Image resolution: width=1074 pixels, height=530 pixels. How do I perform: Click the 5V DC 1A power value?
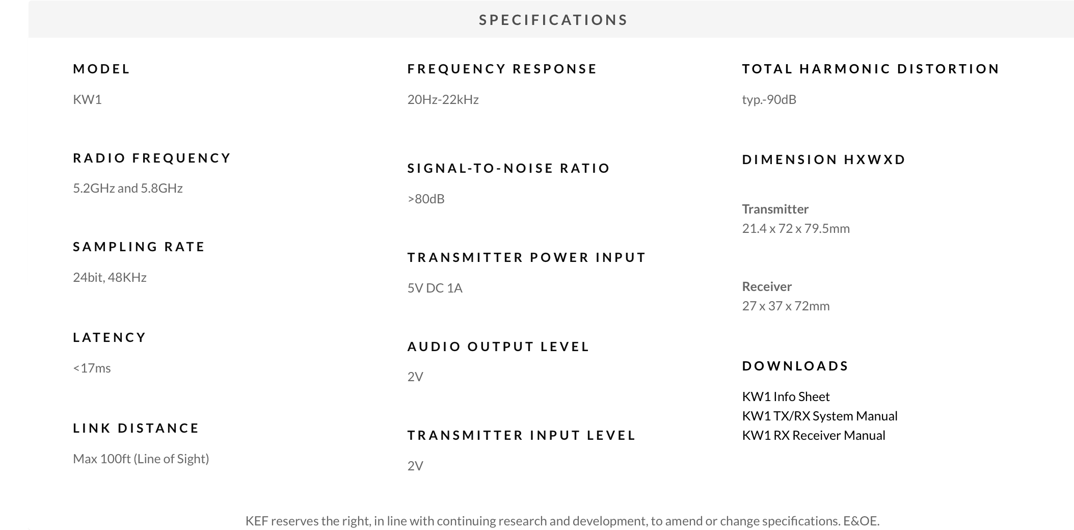coord(435,288)
